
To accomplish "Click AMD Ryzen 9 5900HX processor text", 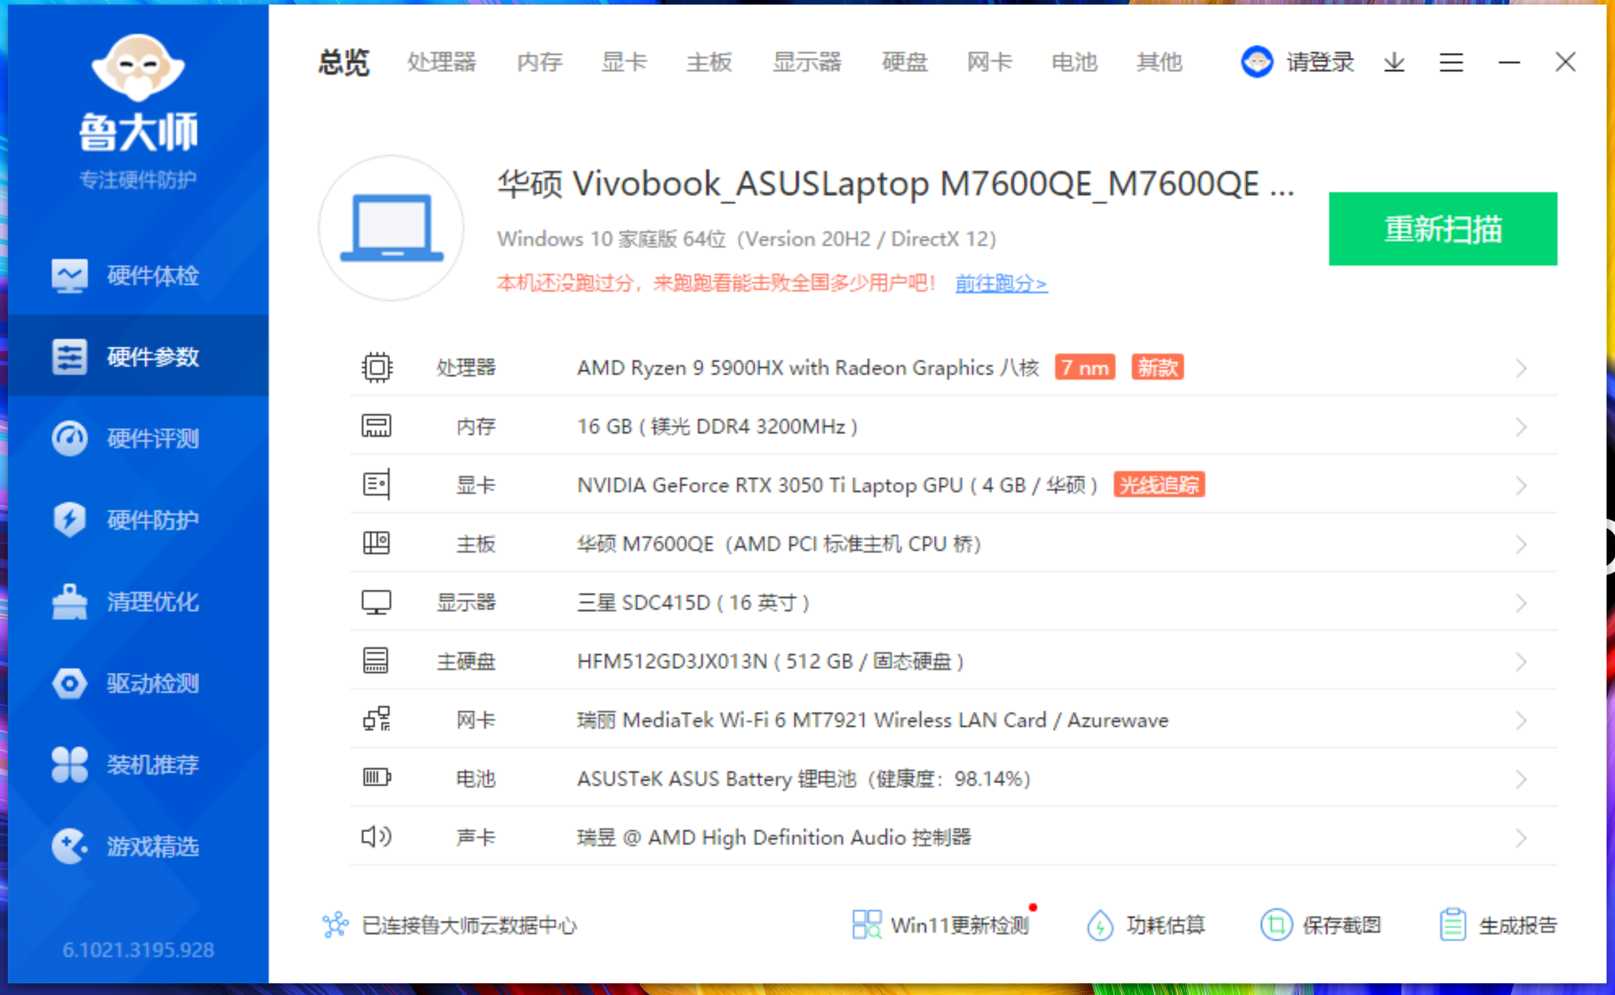I will tap(808, 367).
